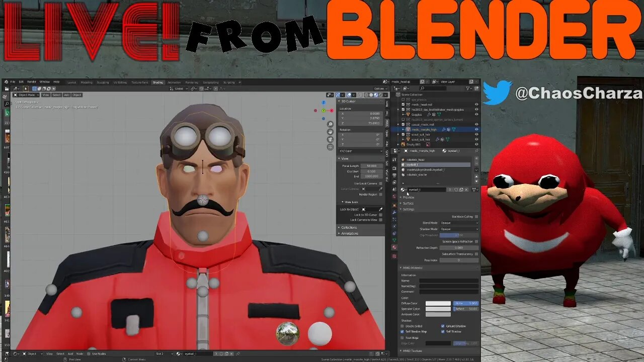Open the Blend Mode Opaque dropdown
The image size is (644, 362).
459,223
